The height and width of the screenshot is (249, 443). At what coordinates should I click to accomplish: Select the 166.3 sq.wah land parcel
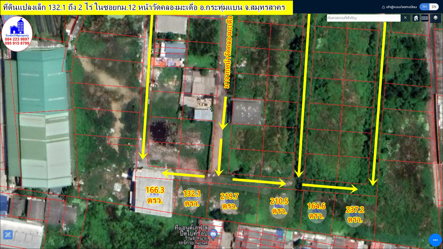pos(155,195)
